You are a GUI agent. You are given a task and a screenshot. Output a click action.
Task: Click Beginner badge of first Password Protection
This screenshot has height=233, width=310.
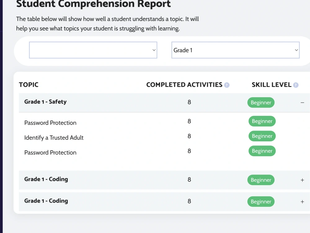pyautogui.click(x=262, y=121)
